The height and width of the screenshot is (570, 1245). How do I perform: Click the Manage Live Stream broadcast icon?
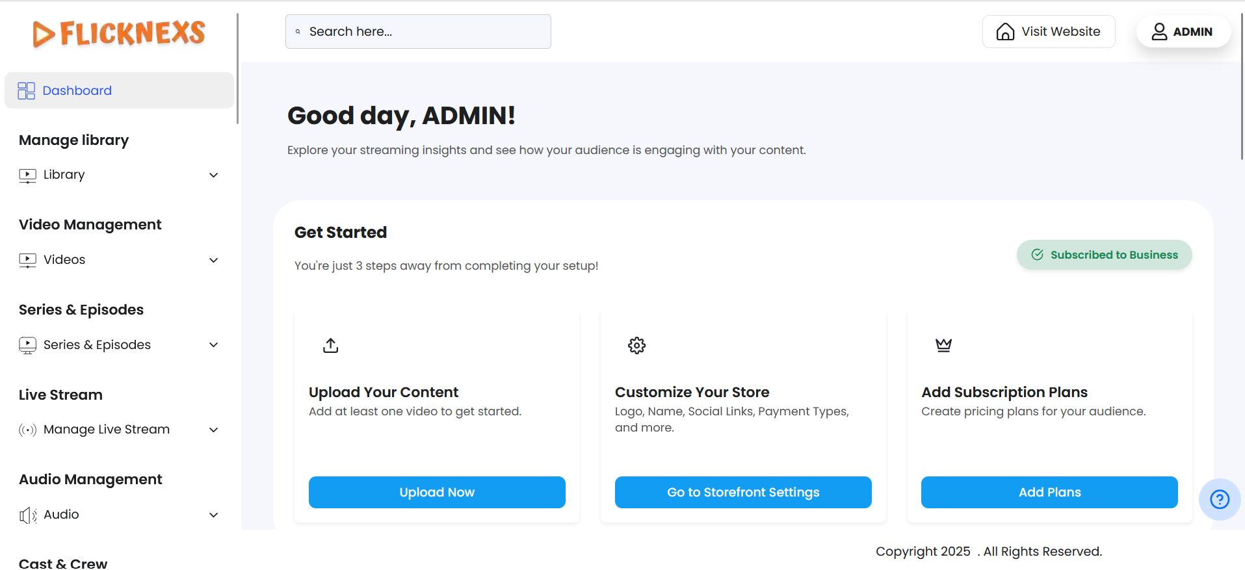coord(27,430)
